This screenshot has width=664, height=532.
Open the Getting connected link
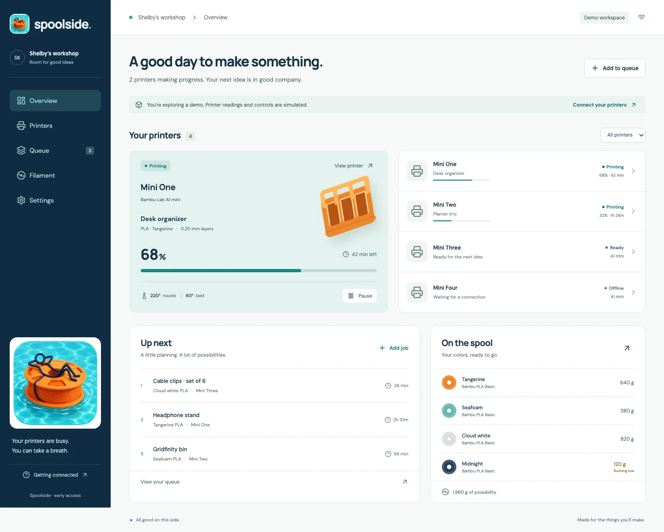click(55, 475)
